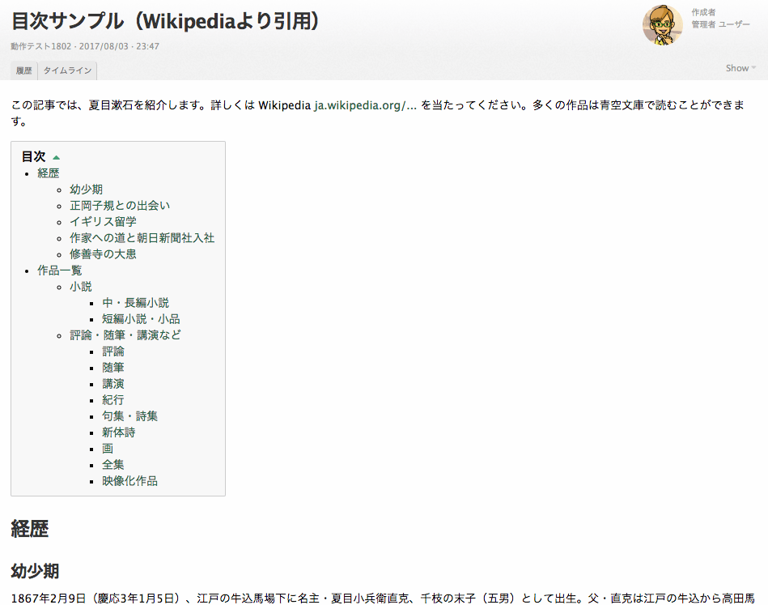Image resolution: width=768 pixels, height=605 pixels.
Task: Jump to 経歴 in the contents
Action: (x=49, y=173)
